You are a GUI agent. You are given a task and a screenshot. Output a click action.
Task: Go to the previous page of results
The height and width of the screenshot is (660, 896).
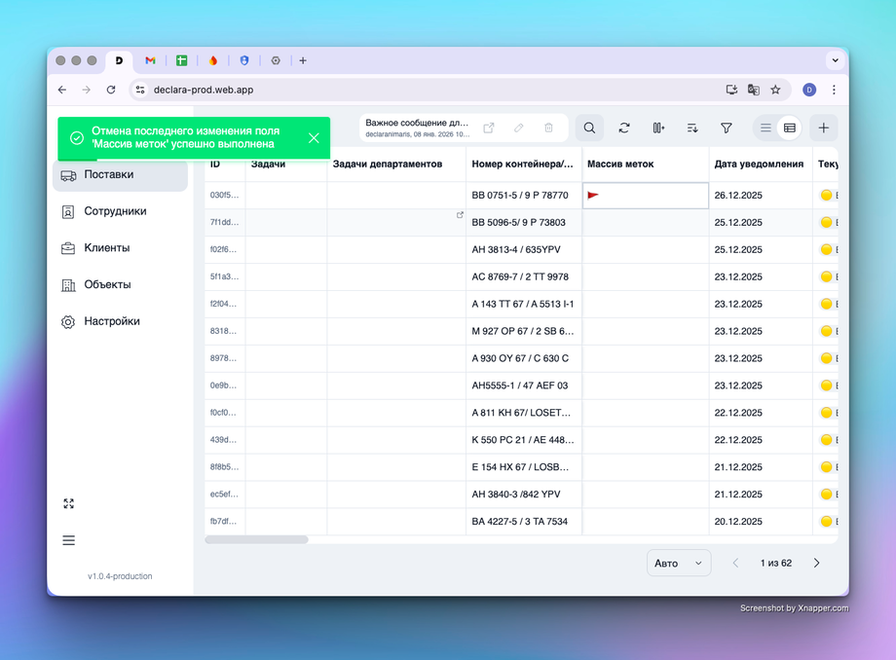735,563
